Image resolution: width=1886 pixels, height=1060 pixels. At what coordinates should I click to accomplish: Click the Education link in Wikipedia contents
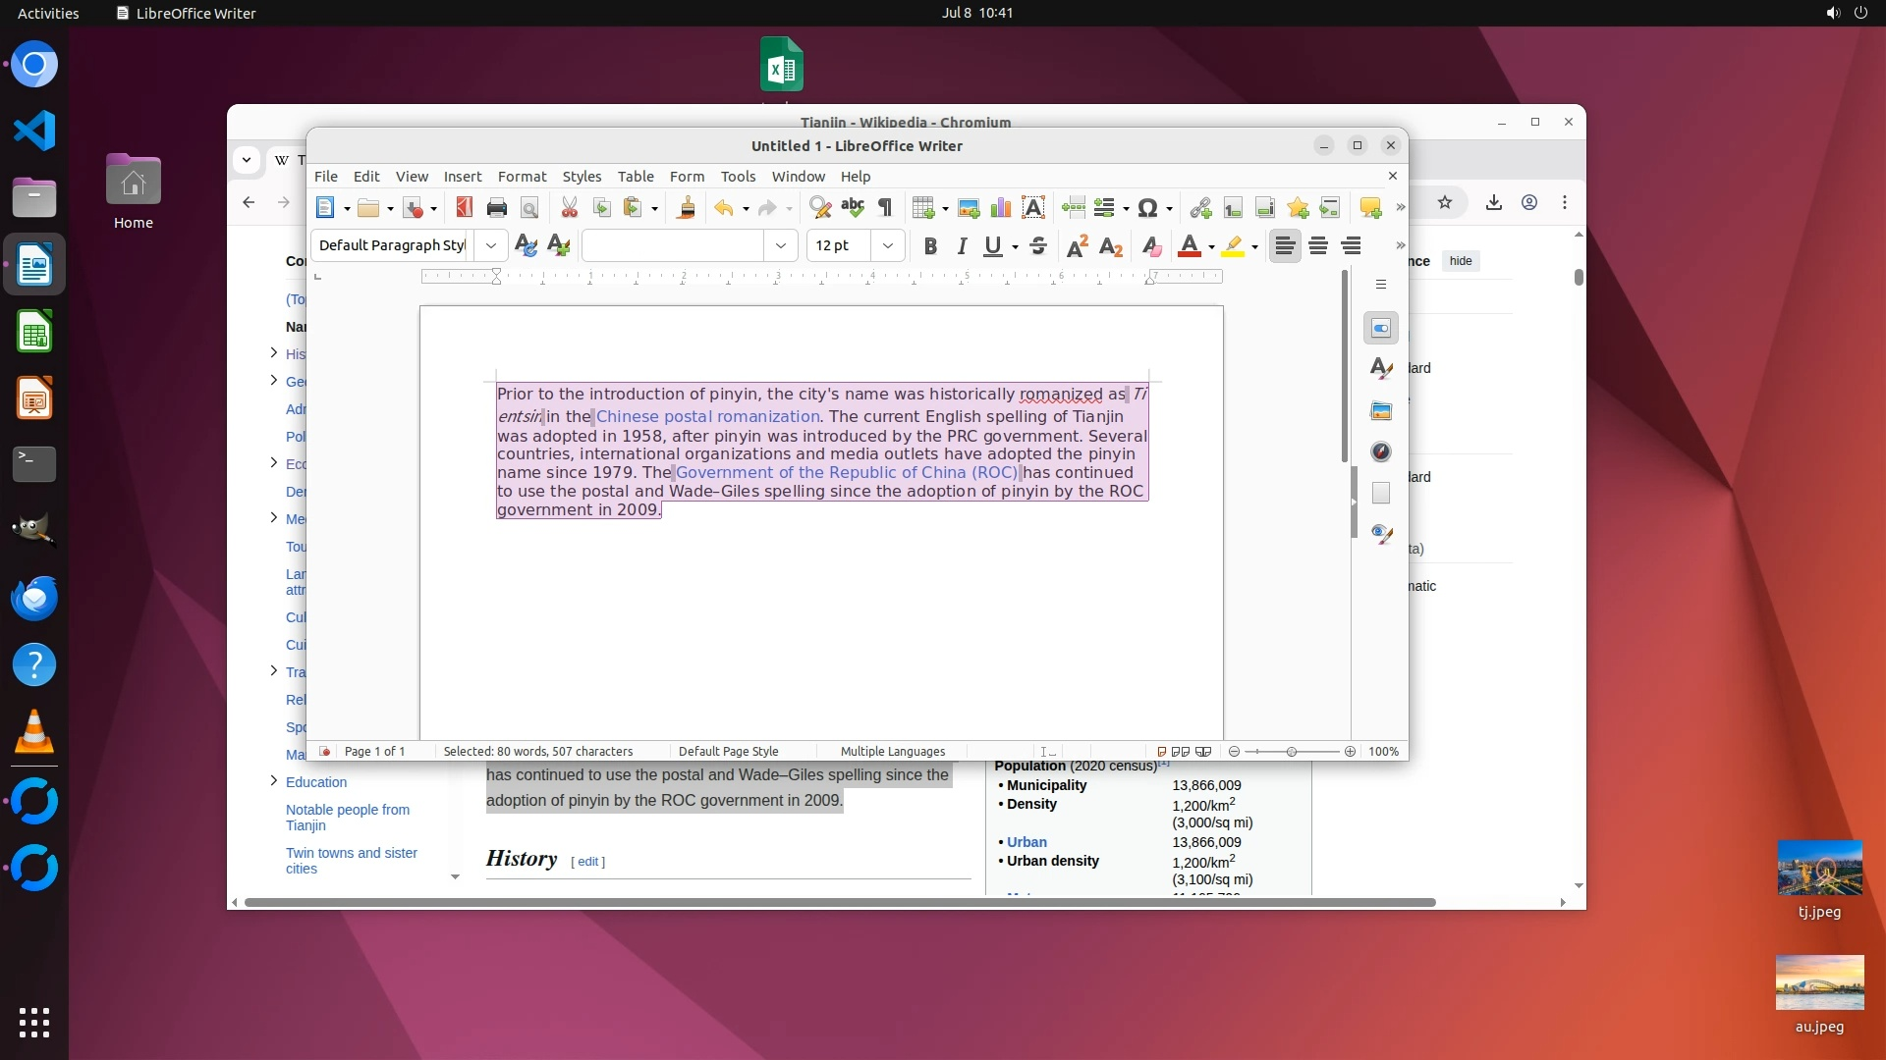316,782
